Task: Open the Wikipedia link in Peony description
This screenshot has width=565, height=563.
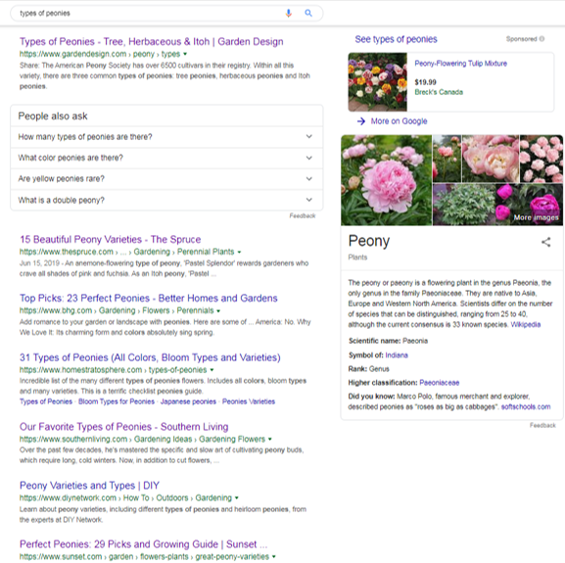Action: tap(526, 324)
